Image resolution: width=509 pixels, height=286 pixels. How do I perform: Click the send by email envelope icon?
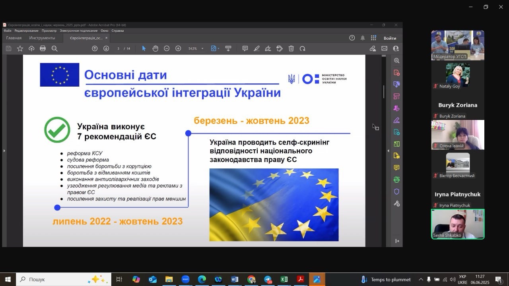(384, 48)
